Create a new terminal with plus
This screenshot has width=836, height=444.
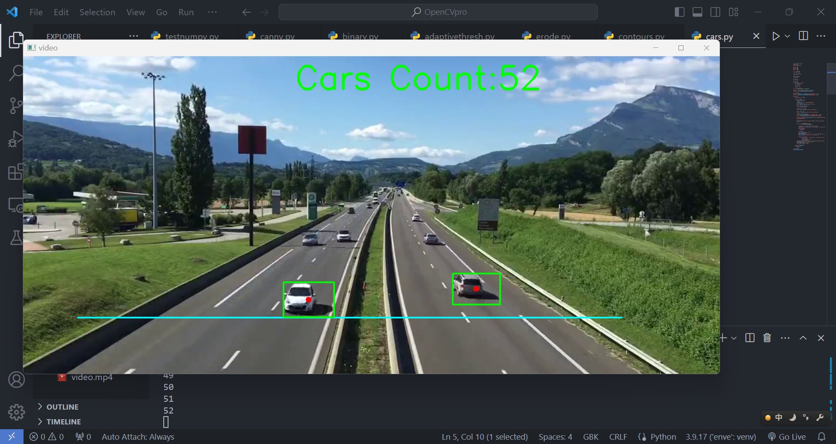[x=723, y=338]
